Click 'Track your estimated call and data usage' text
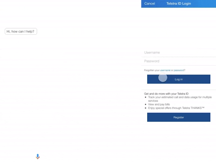This screenshot has width=216, height=162. coord(180,99)
